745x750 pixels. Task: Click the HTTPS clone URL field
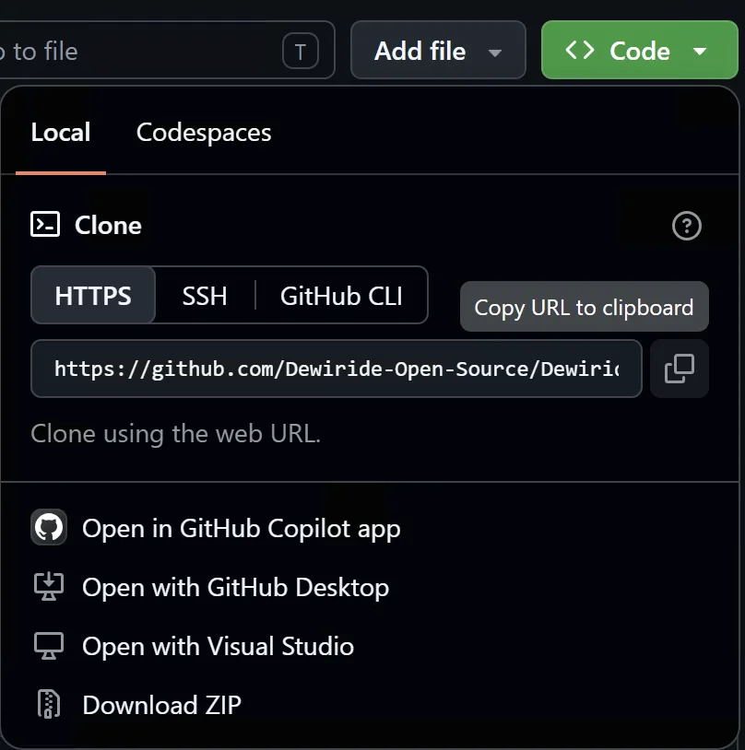pos(337,369)
